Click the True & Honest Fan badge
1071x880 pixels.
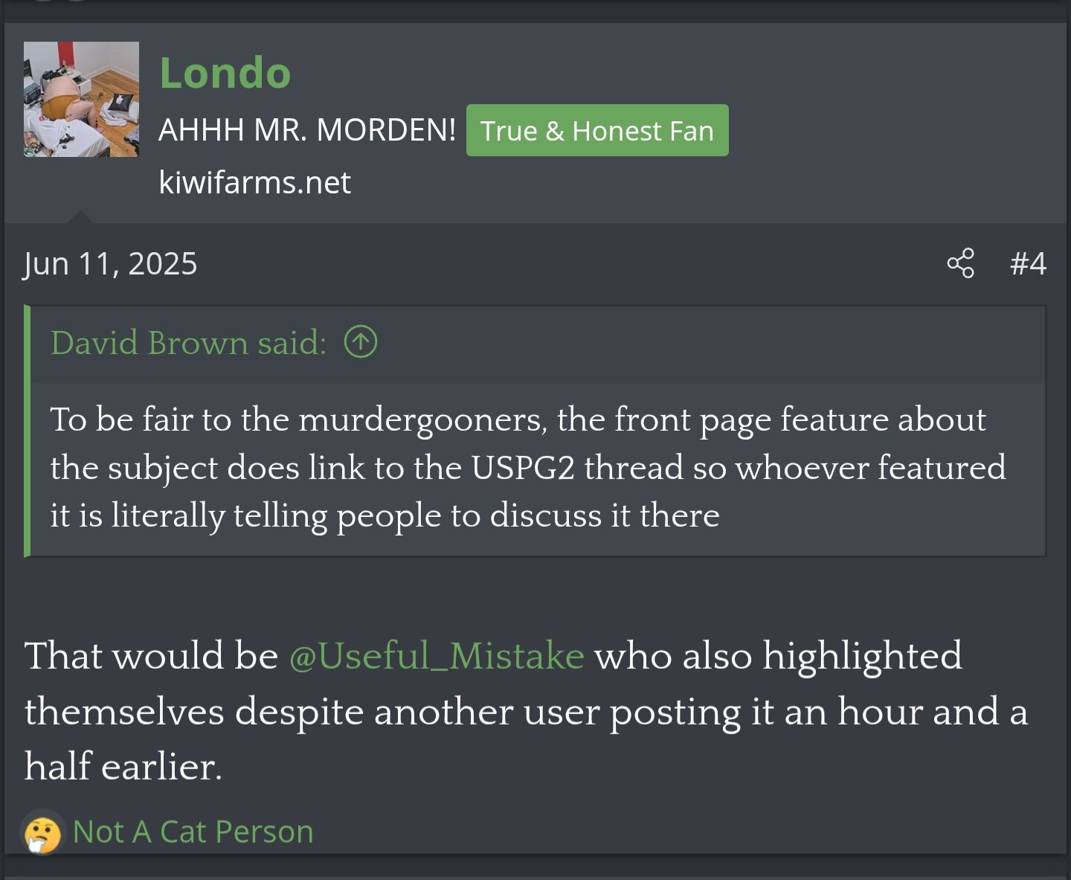point(597,130)
